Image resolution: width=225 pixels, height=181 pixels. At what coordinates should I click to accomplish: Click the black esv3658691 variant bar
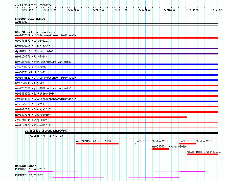pos(121,133)
